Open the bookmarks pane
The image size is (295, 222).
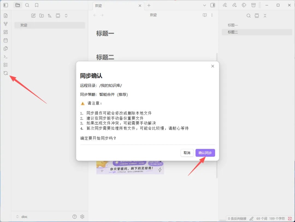coord(37,5)
